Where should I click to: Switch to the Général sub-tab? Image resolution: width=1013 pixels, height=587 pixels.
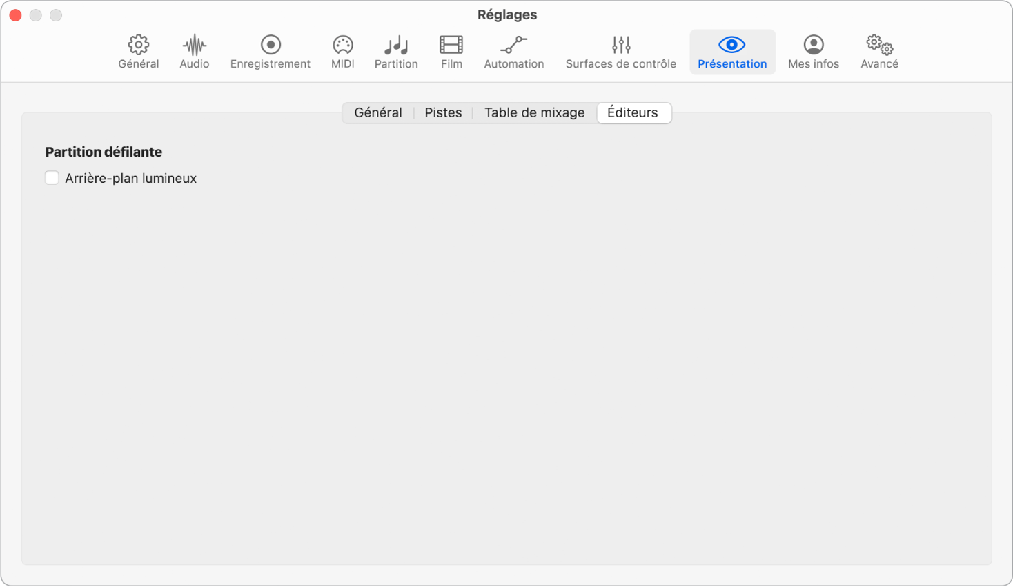point(377,112)
